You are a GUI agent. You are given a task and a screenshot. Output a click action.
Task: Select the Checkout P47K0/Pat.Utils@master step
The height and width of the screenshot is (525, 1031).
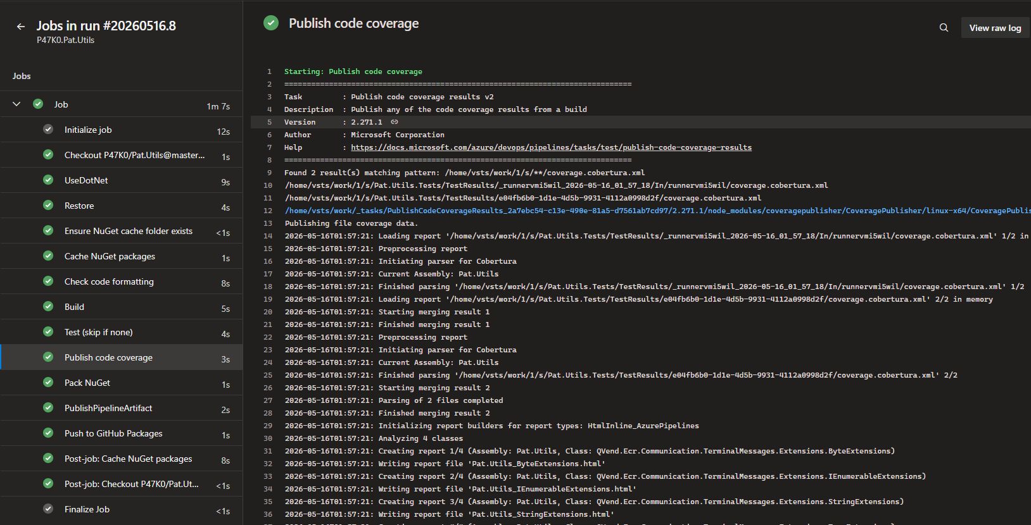pyautogui.click(x=122, y=155)
